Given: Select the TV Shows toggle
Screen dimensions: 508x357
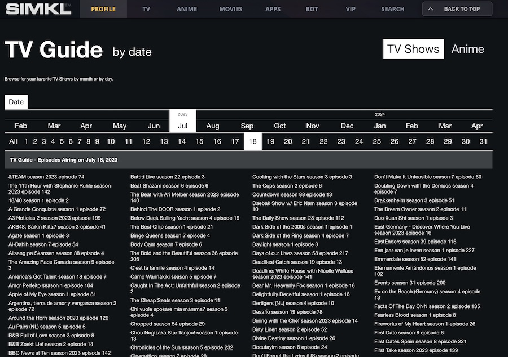Looking at the screenshot, I should 413,49.
